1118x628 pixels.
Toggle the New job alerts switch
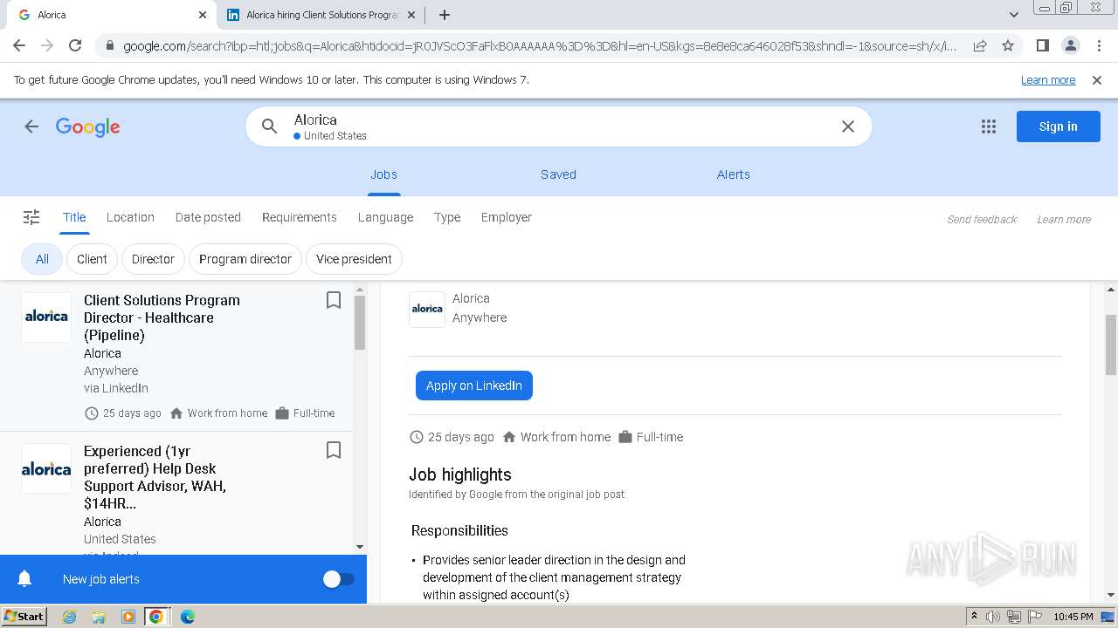pos(339,579)
